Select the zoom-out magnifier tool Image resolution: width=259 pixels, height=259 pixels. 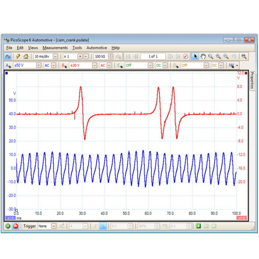(226, 56)
